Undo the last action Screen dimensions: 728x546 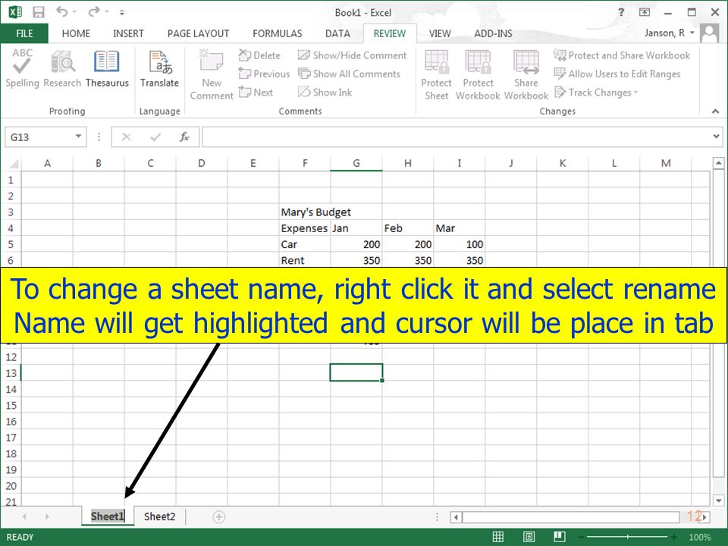pyautogui.click(x=61, y=11)
